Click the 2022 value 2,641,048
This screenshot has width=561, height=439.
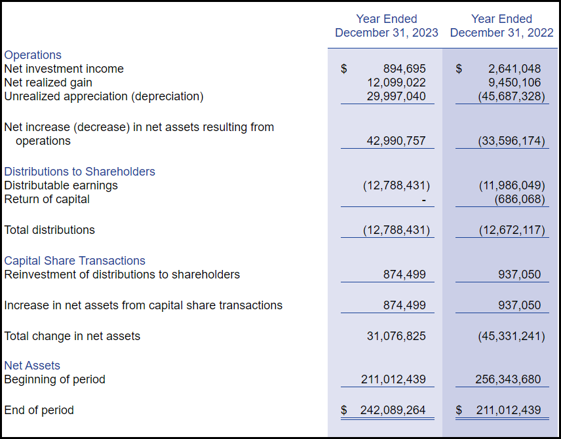(x=516, y=68)
